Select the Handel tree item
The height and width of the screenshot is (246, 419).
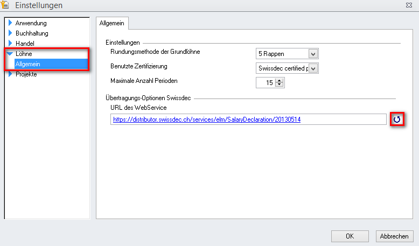coord(25,43)
